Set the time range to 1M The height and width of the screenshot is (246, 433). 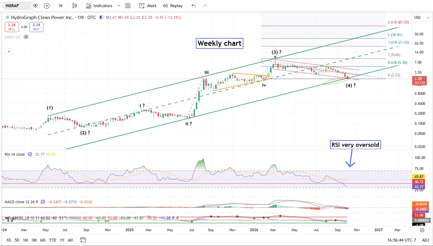[26, 240]
